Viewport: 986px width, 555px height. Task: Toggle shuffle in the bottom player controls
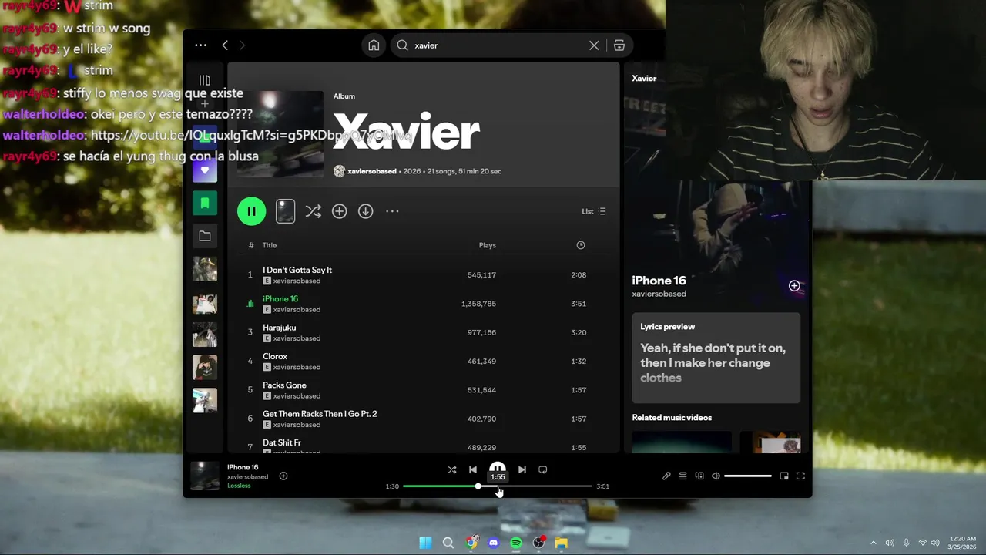452,469
